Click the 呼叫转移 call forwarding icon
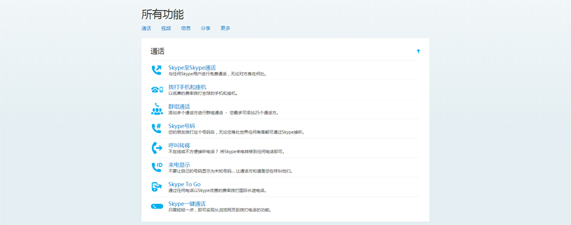 click(157, 148)
